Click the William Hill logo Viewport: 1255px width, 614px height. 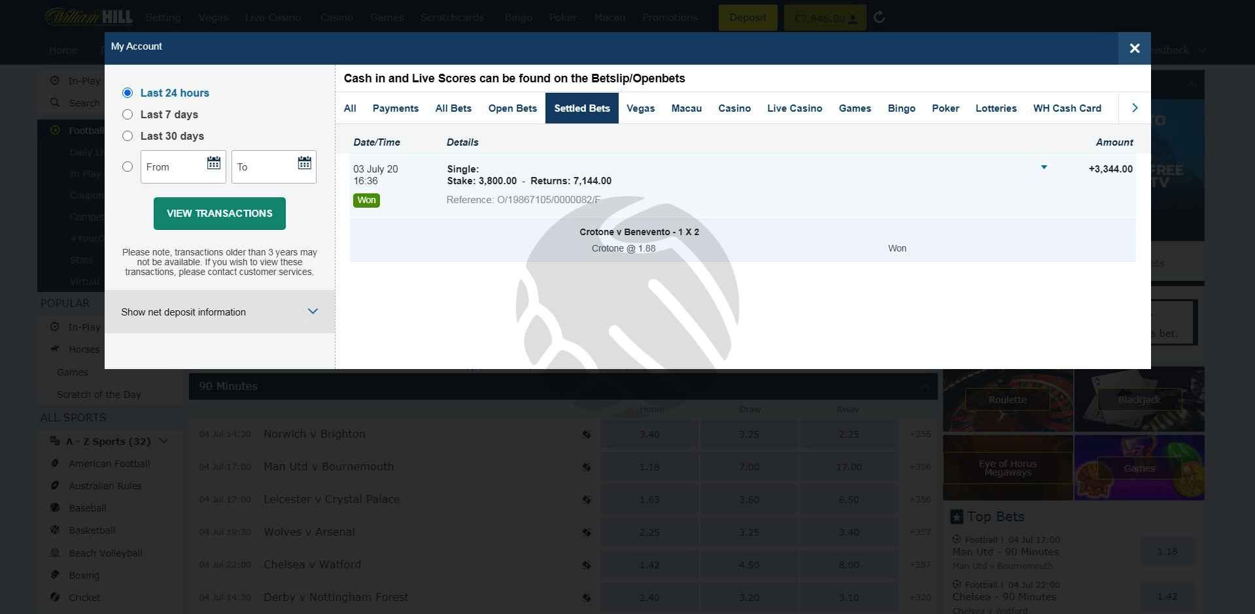point(88,16)
